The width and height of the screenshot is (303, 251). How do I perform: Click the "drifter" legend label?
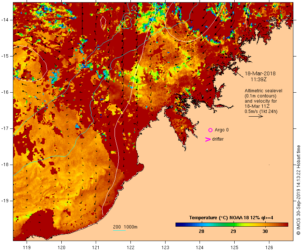[218, 139]
